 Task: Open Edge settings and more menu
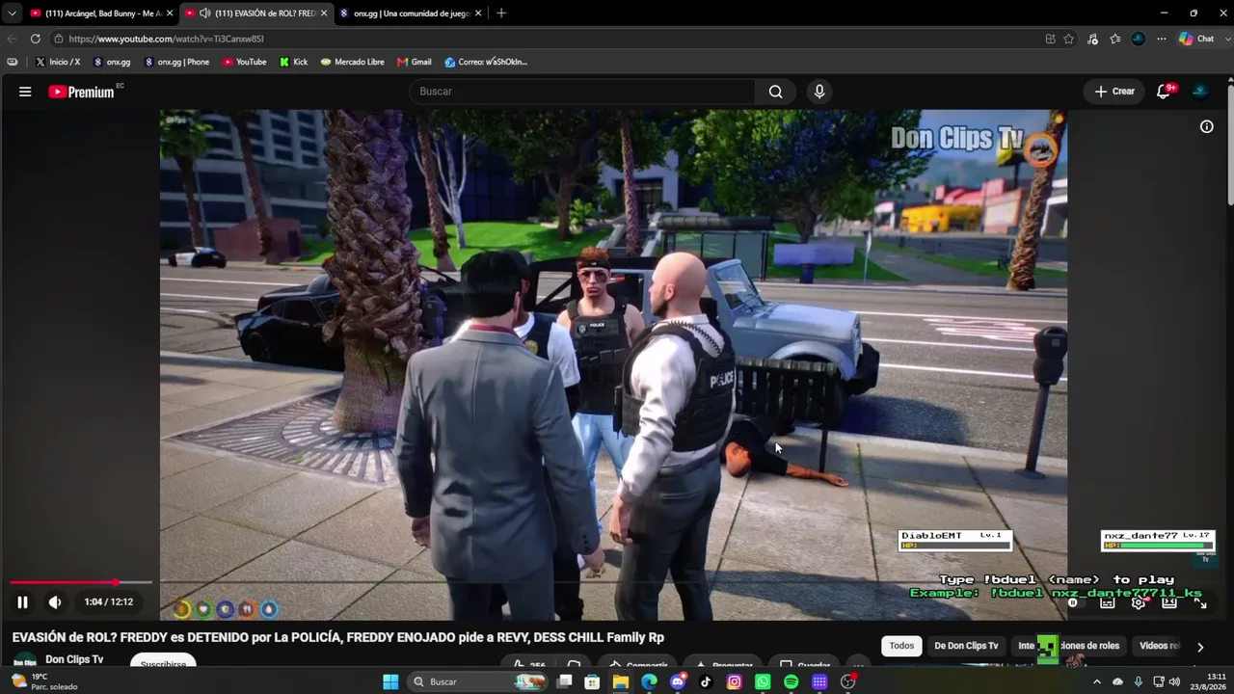click(x=1162, y=39)
